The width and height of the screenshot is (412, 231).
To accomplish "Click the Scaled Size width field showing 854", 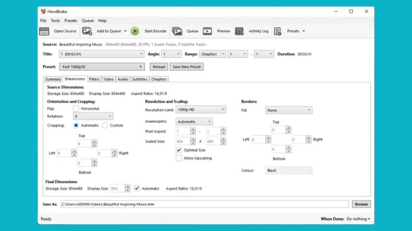I will pyautogui.click(x=183, y=141).
